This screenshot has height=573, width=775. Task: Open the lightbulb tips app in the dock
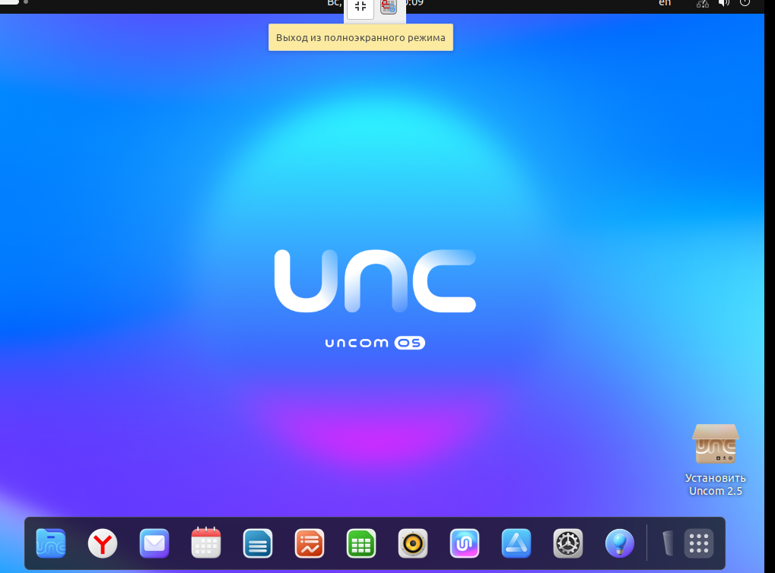(x=619, y=543)
